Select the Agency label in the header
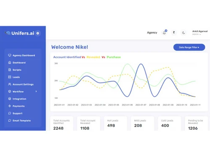This screenshot has height=157, width=210. coord(152,33)
